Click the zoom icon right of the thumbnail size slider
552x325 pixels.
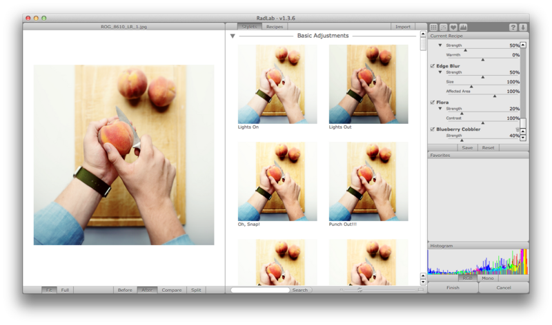coord(420,290)
